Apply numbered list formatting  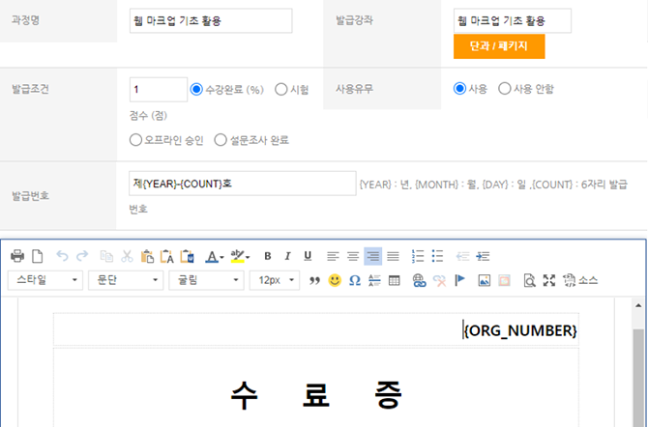click(418, 256)
